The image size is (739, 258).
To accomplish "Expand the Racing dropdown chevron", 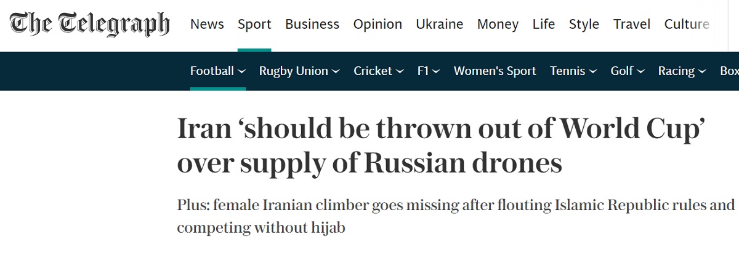I will point(701,72).
